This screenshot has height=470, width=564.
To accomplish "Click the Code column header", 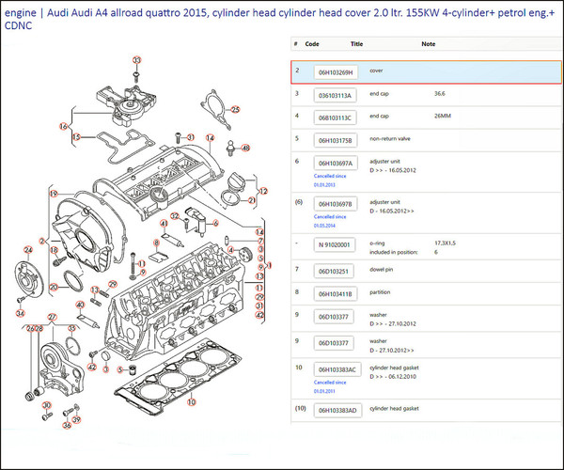I will pyautogui.click(x=312, y=44).
